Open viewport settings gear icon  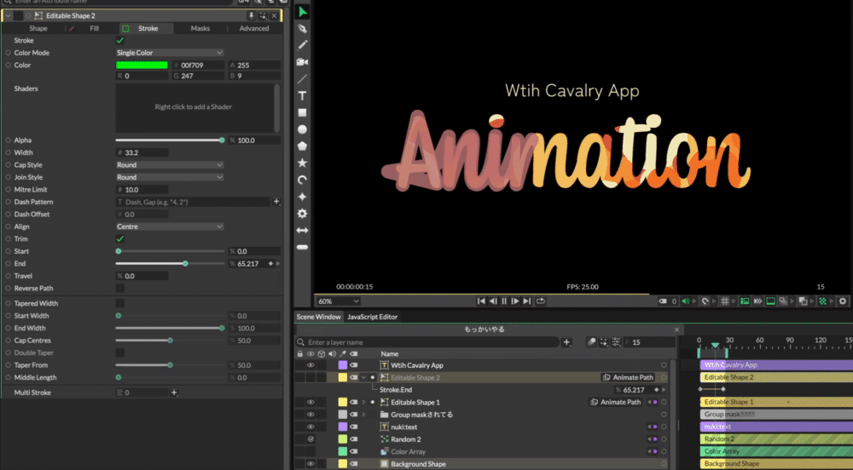click(843, 301)
